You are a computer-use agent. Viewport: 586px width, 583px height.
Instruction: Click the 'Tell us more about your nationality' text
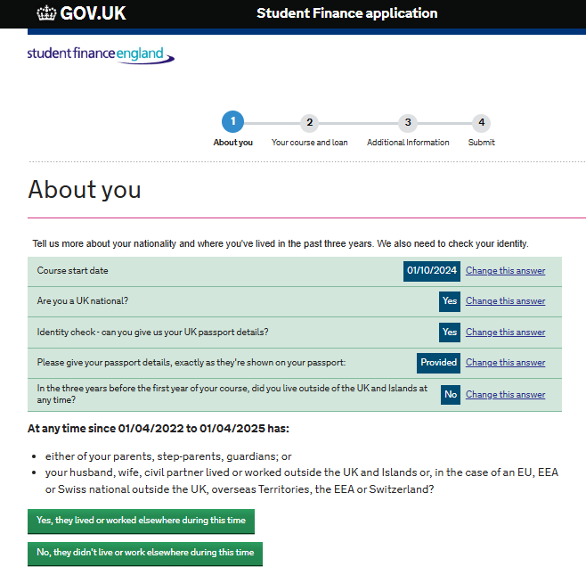pyautogui.click(x=281, y=243)
